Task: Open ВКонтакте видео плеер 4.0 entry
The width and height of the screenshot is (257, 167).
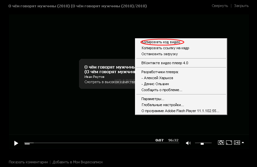Action: click(181, 63)
